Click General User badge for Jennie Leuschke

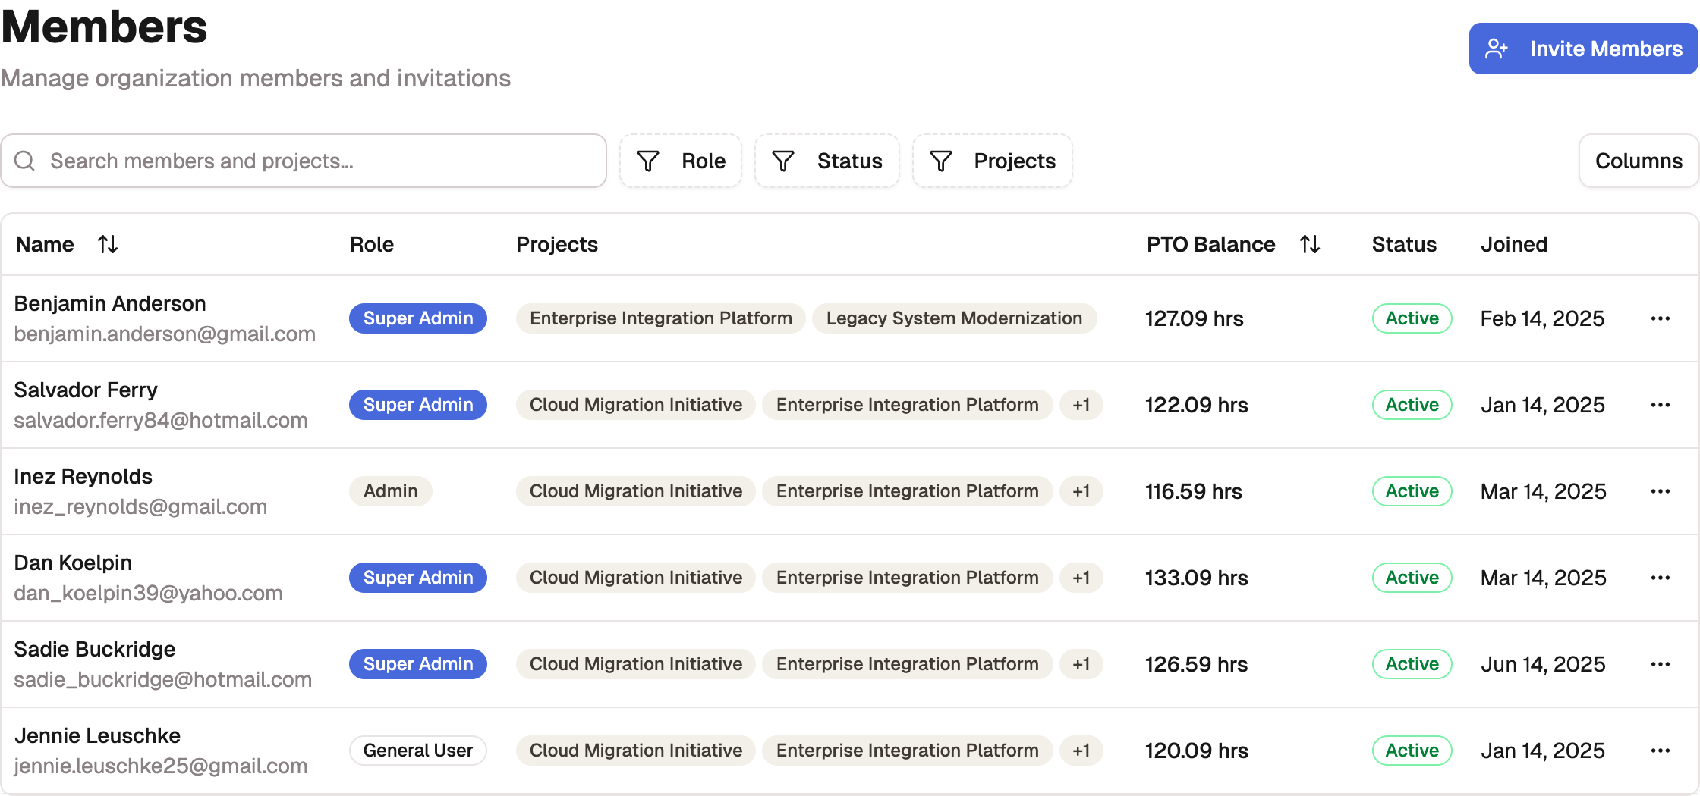tap(418, 751)
